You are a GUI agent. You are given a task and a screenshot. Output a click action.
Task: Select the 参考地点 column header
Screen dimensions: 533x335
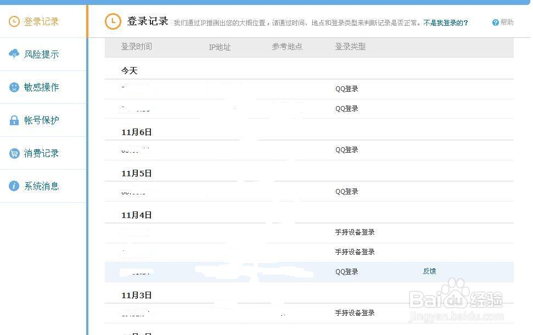coord(287,47)
